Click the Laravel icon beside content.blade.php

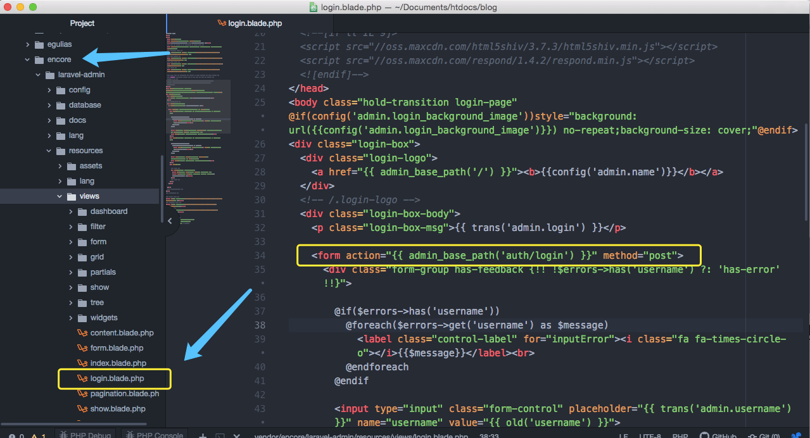tap(82, 333)
